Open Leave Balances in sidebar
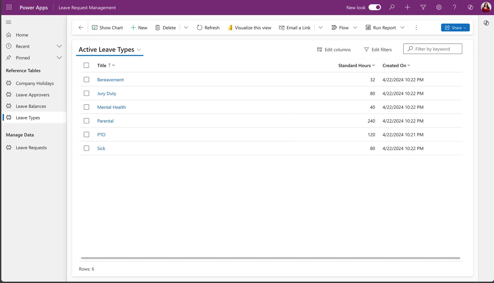This screenshot has height=283, width=494. tap(34, 106)
